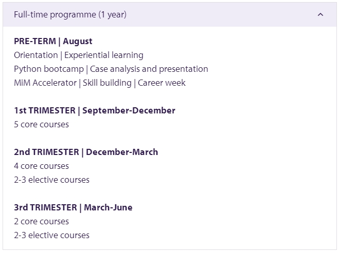Screen dimensions: 339x253
Task: Collapse the Full-time programme accordion chevron
Action: [320, 15]
